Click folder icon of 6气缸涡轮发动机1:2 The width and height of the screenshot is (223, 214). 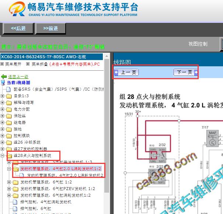pyautogui.click(x=15, y=196)
